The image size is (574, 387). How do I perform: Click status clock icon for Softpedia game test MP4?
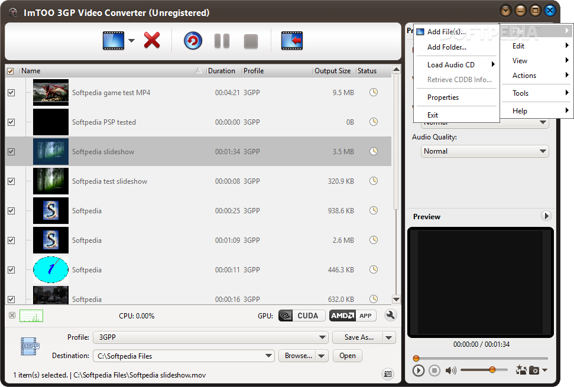click(374, 92)
